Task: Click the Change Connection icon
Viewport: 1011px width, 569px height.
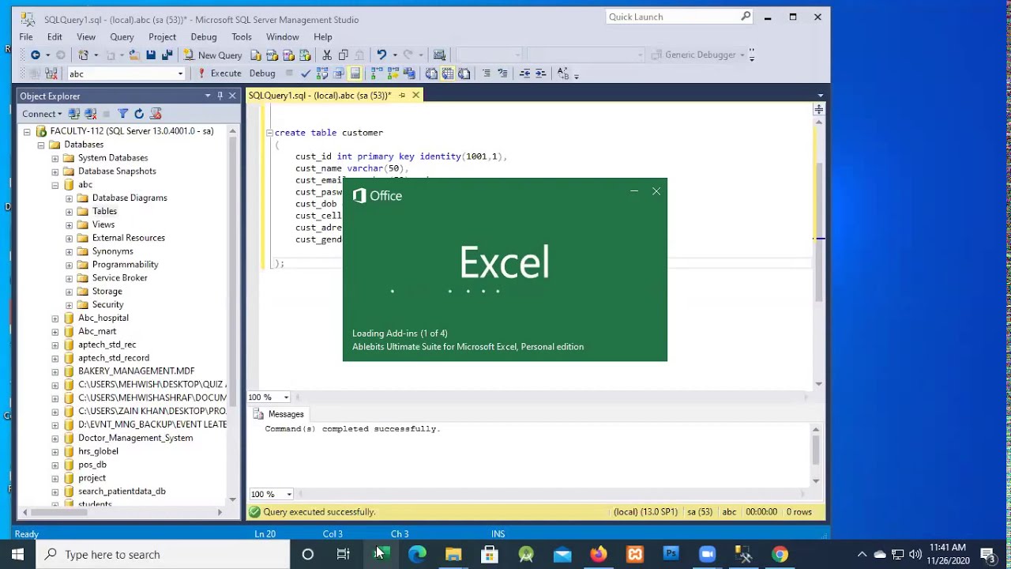Action: 51,73
